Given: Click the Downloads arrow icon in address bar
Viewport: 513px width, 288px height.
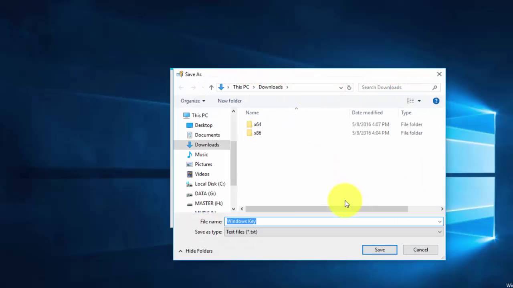Looking at the screenshot, I should pos(221,87).
